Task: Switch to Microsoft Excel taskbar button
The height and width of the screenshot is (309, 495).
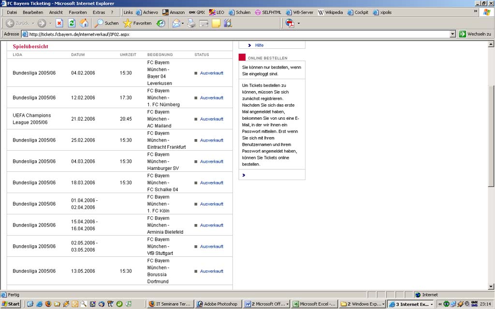Action: [314, 304]
